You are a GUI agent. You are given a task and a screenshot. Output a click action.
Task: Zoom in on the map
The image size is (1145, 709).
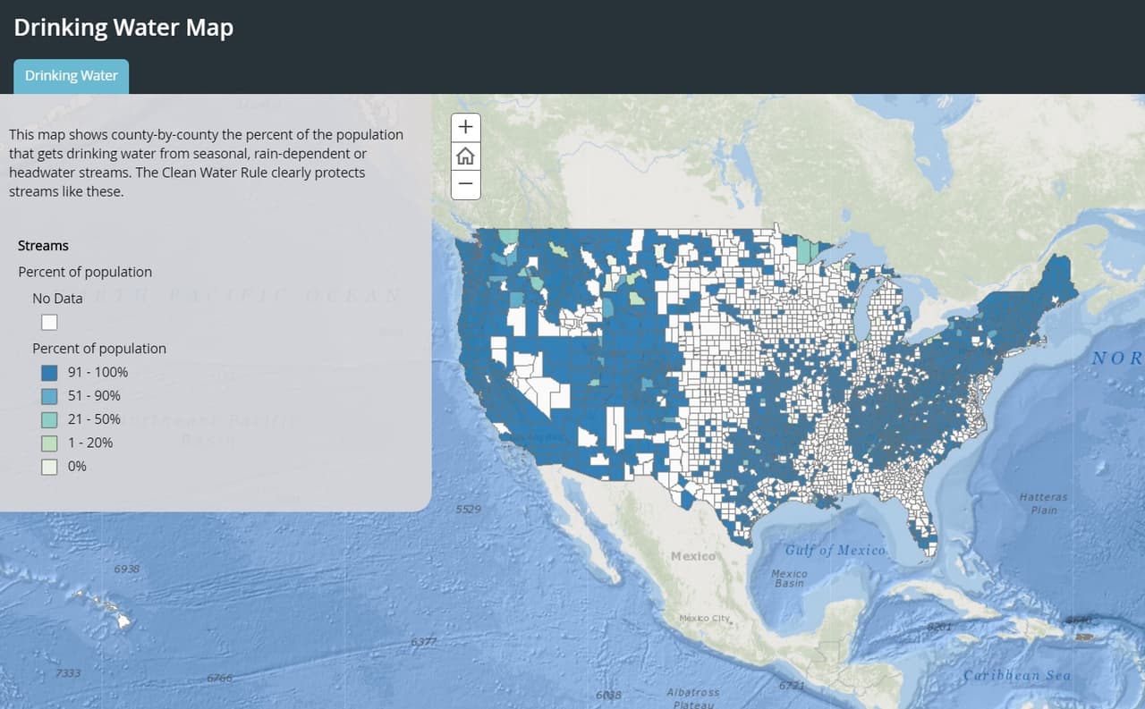(x=465, y=127)
